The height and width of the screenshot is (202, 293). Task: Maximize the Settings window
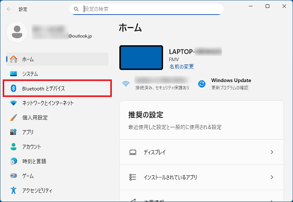[267, 6]
